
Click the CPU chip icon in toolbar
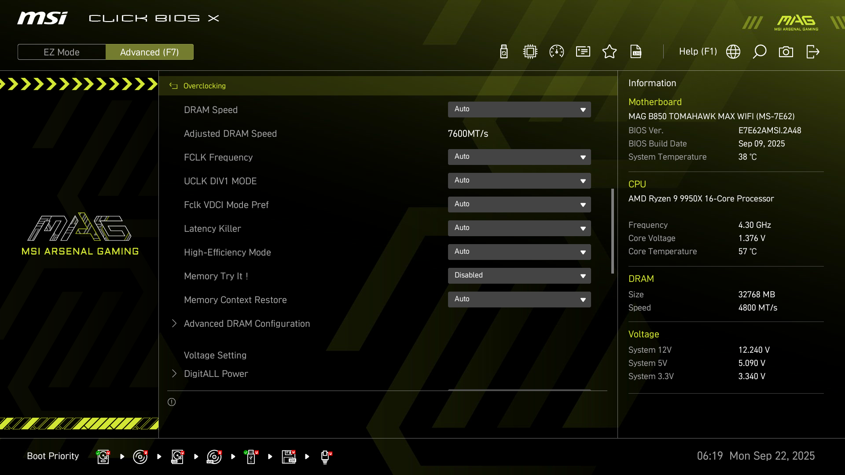click(530, 52)
